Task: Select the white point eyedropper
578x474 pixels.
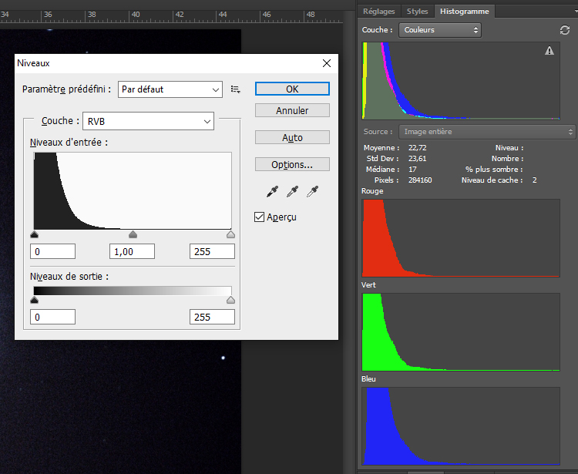Action: coord(312,191)
